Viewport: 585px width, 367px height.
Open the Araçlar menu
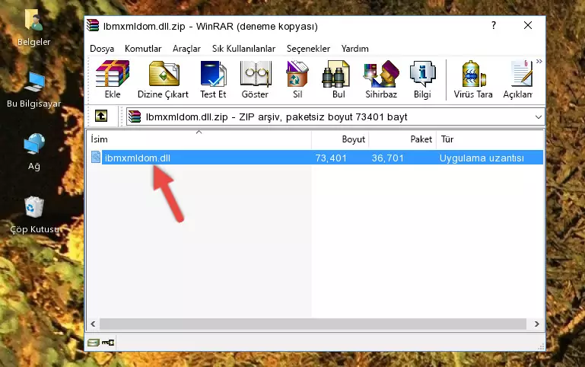(x=186, y=49)
